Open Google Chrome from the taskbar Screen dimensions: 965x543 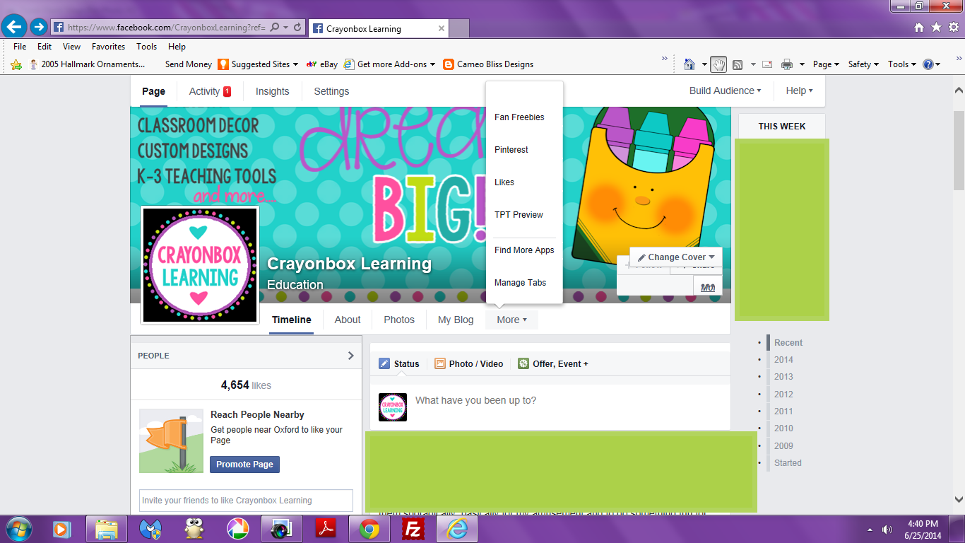369,528
